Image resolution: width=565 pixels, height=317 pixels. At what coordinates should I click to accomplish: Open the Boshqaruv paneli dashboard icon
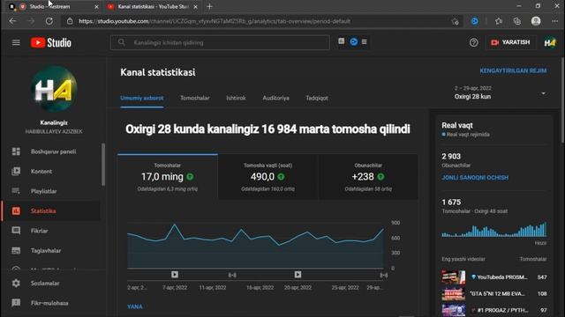click(x=16, y=151)
